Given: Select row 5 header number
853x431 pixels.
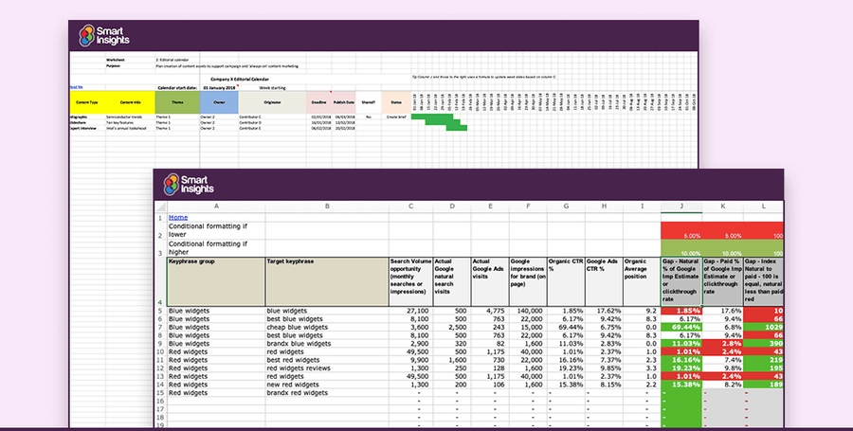Looking at the screenshot, I should tap(160, 310).
